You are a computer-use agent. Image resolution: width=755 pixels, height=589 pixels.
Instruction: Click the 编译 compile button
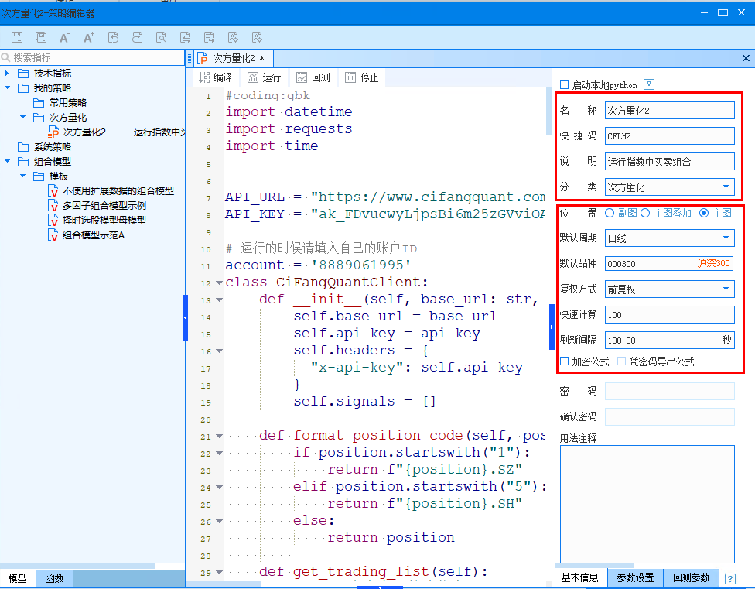216,77
